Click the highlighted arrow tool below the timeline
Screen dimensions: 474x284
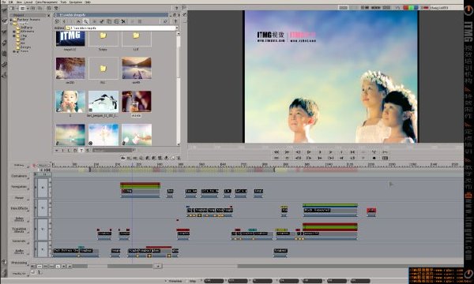tap(58, 266)
